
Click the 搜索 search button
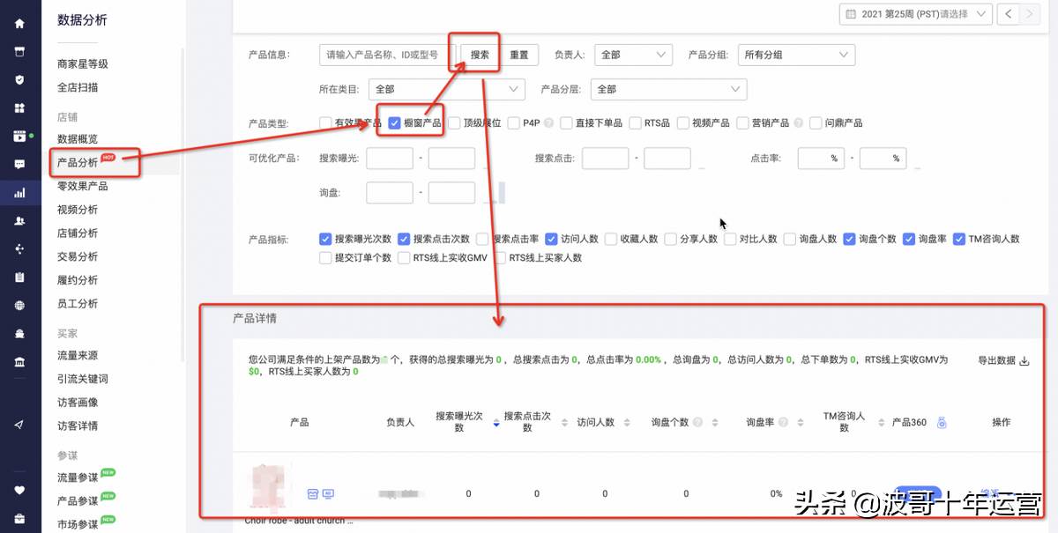pyautogui.click(x=480, y=55)
